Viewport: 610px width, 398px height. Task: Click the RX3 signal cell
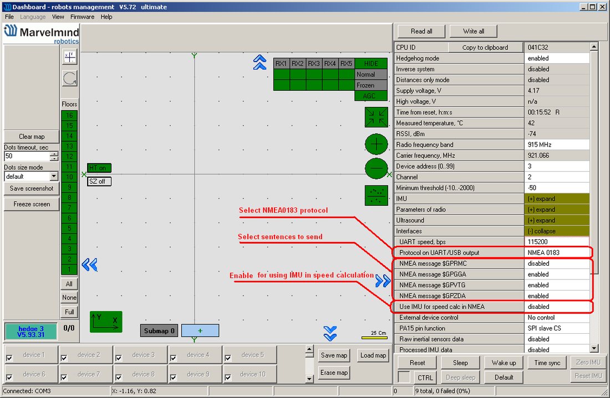click(x=314, y=63)
